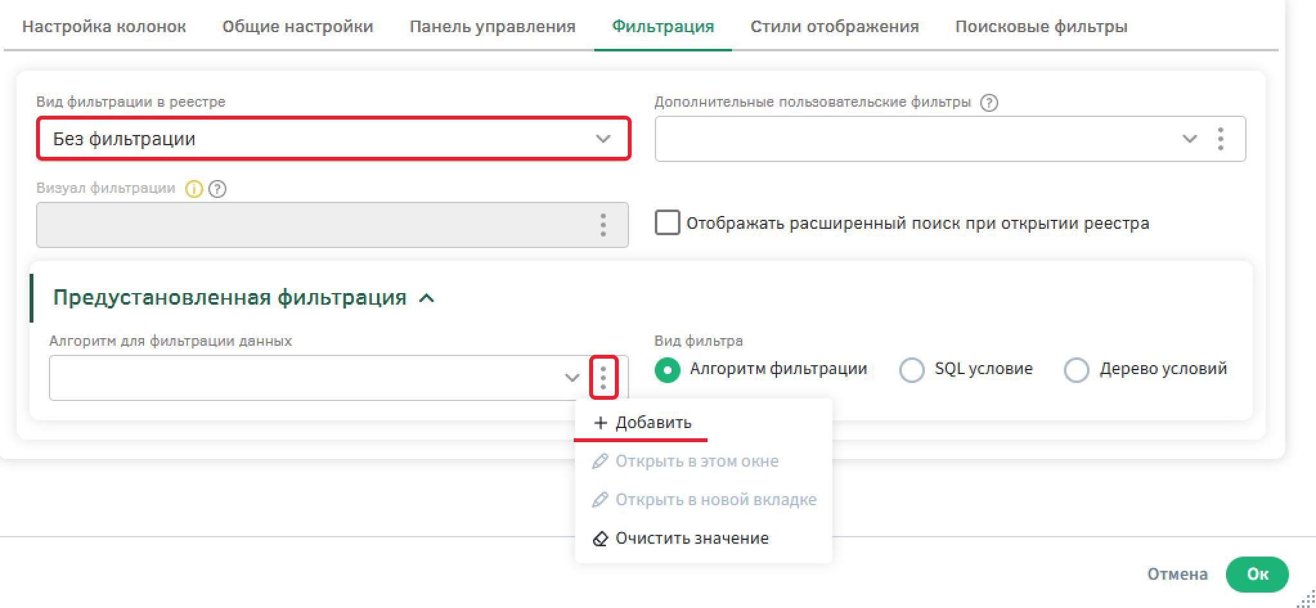Choose Алгоритм фильтрации radio button

(667, 370)
